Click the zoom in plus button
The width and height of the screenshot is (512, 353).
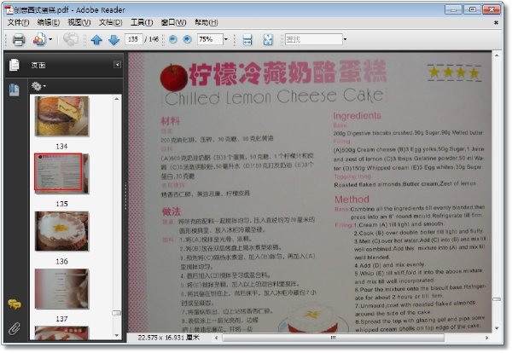187,39
